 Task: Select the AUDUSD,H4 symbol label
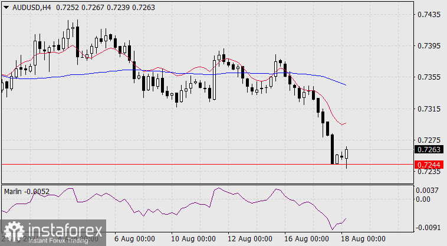click(32, 8)
